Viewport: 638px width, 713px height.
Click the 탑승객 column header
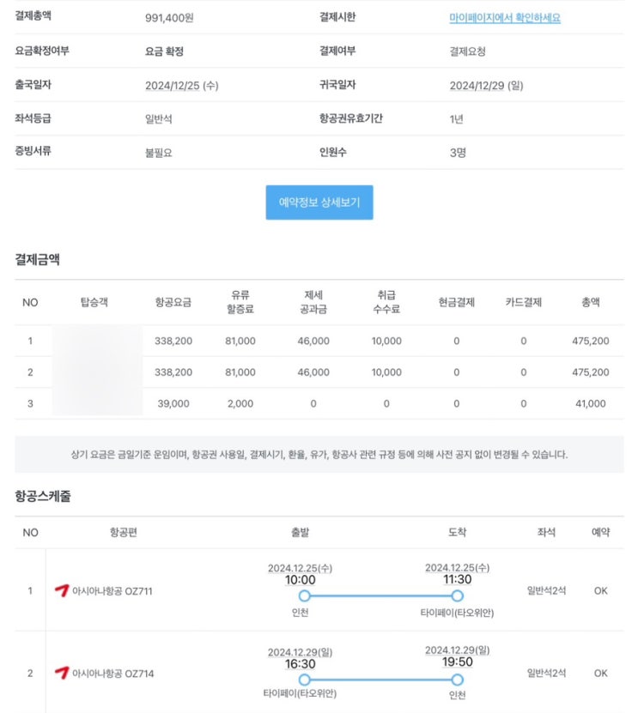click(94, 302)
